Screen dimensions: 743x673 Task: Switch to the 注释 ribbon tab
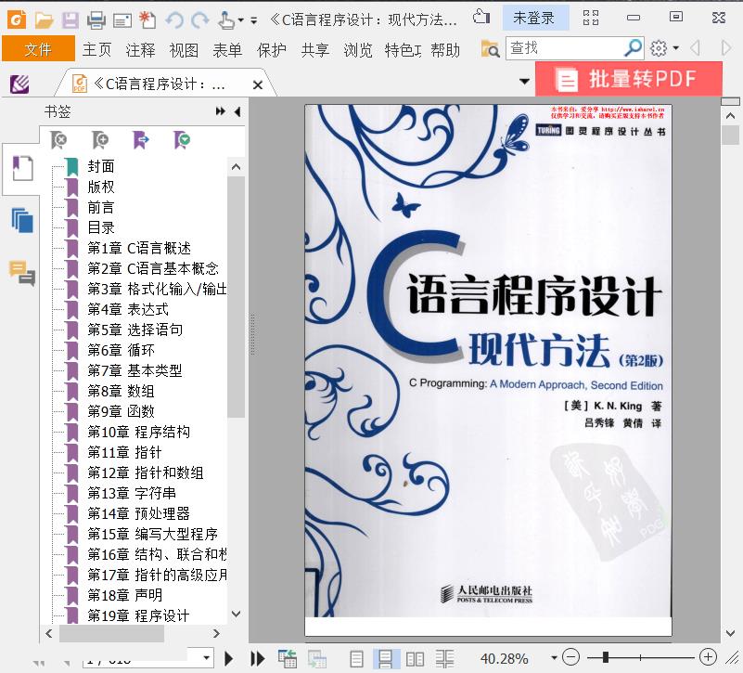point(140,49)
